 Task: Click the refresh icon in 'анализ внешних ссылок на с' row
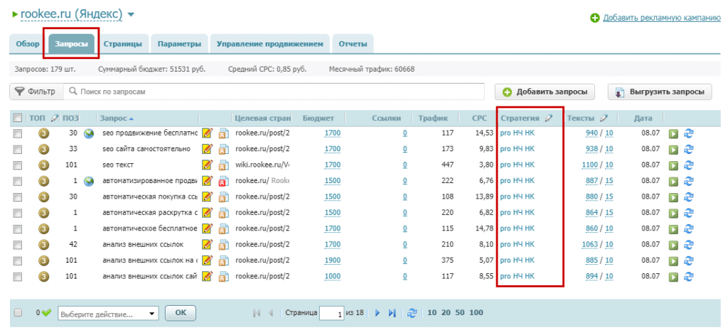pyautogui.click(x=689, y=260)
